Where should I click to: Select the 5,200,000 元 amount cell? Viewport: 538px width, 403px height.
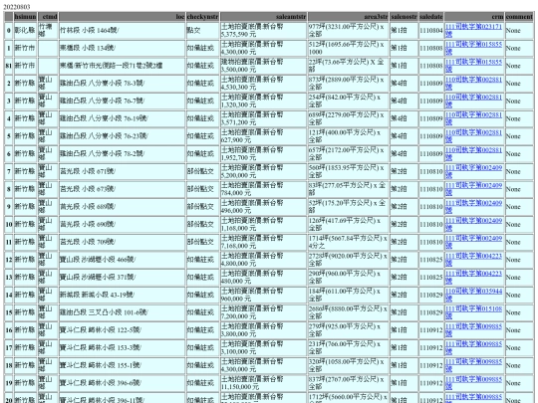click(x=263, y=171)
